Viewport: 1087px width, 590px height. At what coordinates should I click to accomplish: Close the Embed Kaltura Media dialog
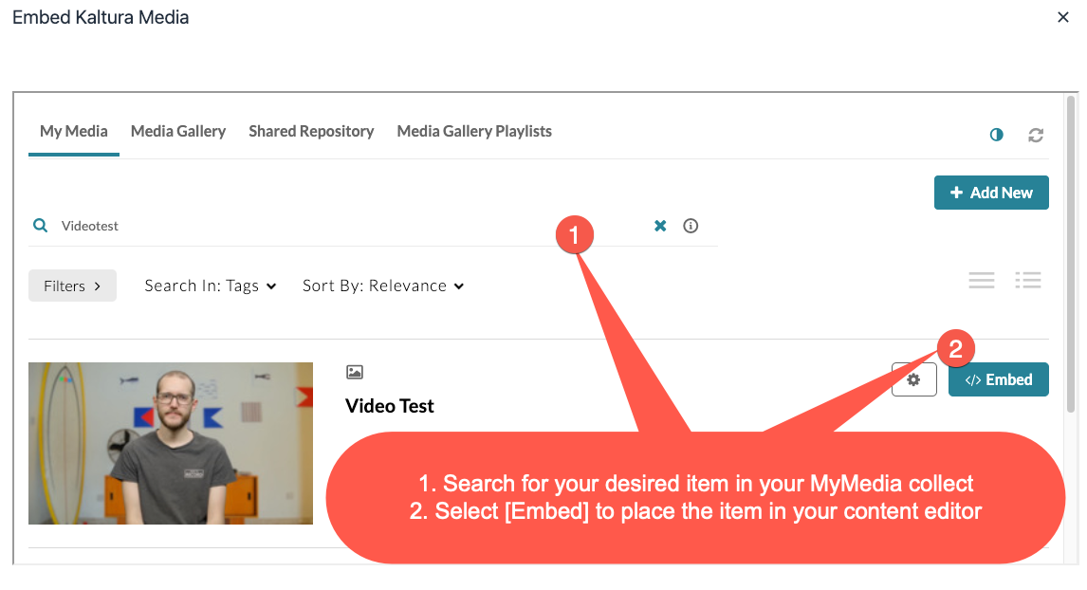coord(1063,17)
